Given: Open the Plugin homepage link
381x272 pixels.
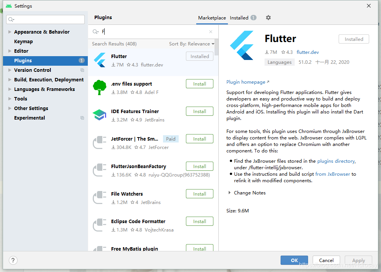Looking at the screenshot, I should 248,82.
